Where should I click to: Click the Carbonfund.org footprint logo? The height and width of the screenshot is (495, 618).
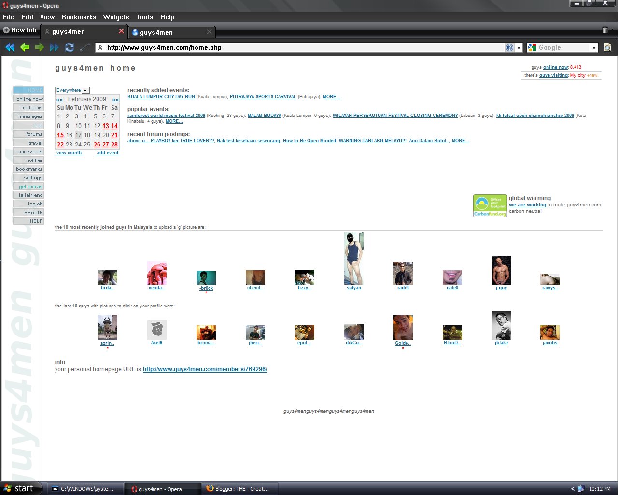coord(490,205)
